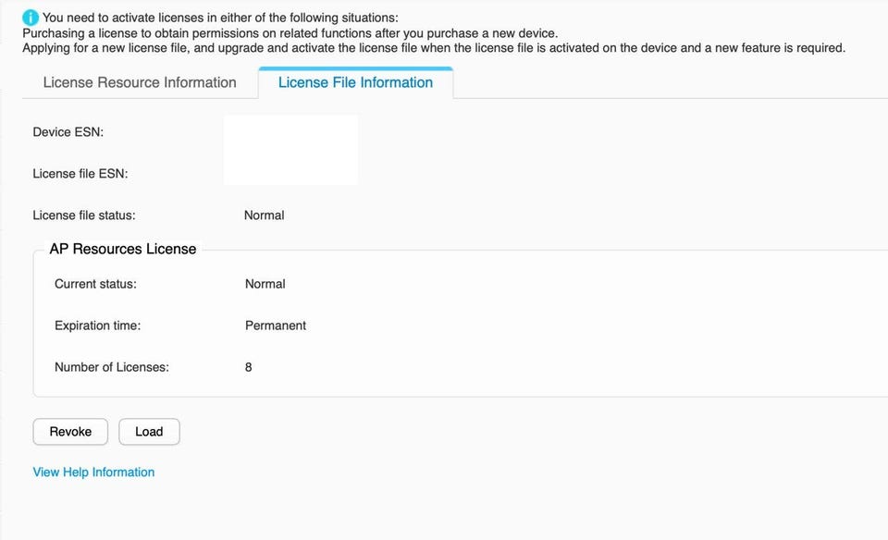Image resolution: width=888 pixels, height=540 pixels.
Task: Click the Number of Licenses label
Action: [112, 367]
